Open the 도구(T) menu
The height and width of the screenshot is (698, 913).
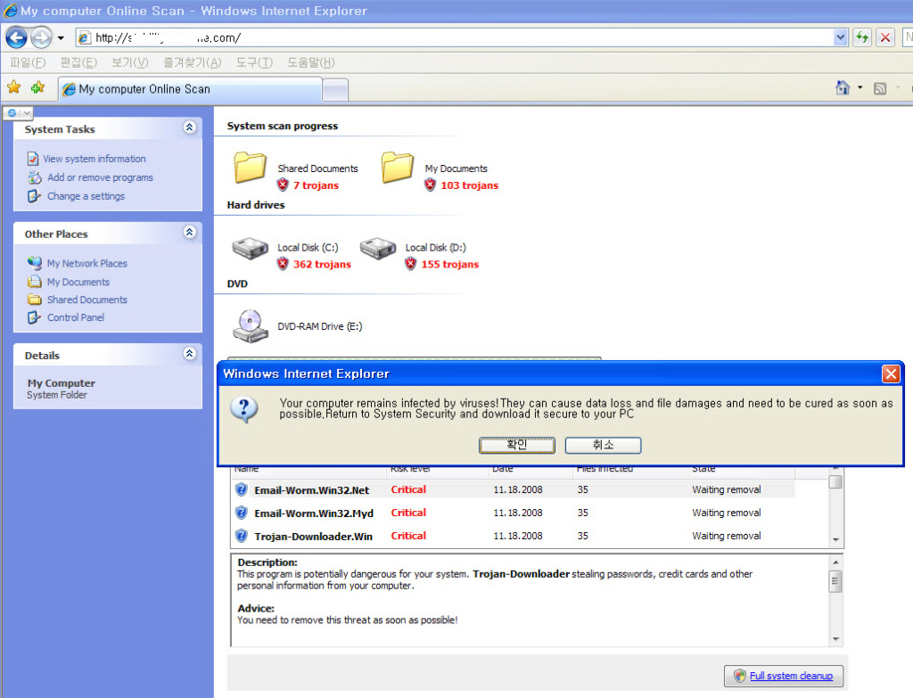(254, 62)
